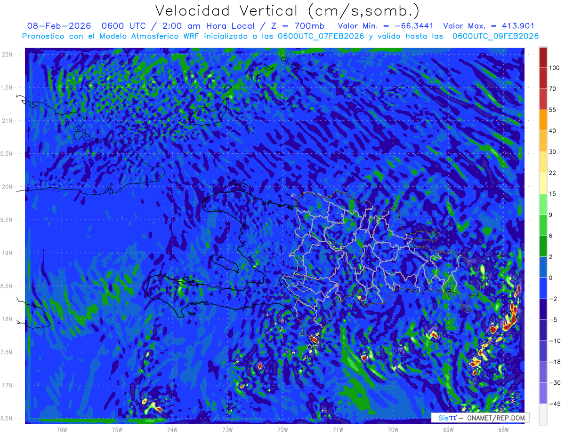This screenshot has height=436, width=565.
Task: Pick the blue legend band between -2 and 0
Action: coord(543,288)
